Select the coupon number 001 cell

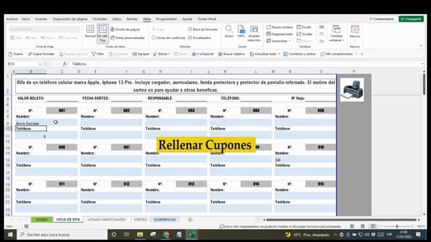coord(62,110)
